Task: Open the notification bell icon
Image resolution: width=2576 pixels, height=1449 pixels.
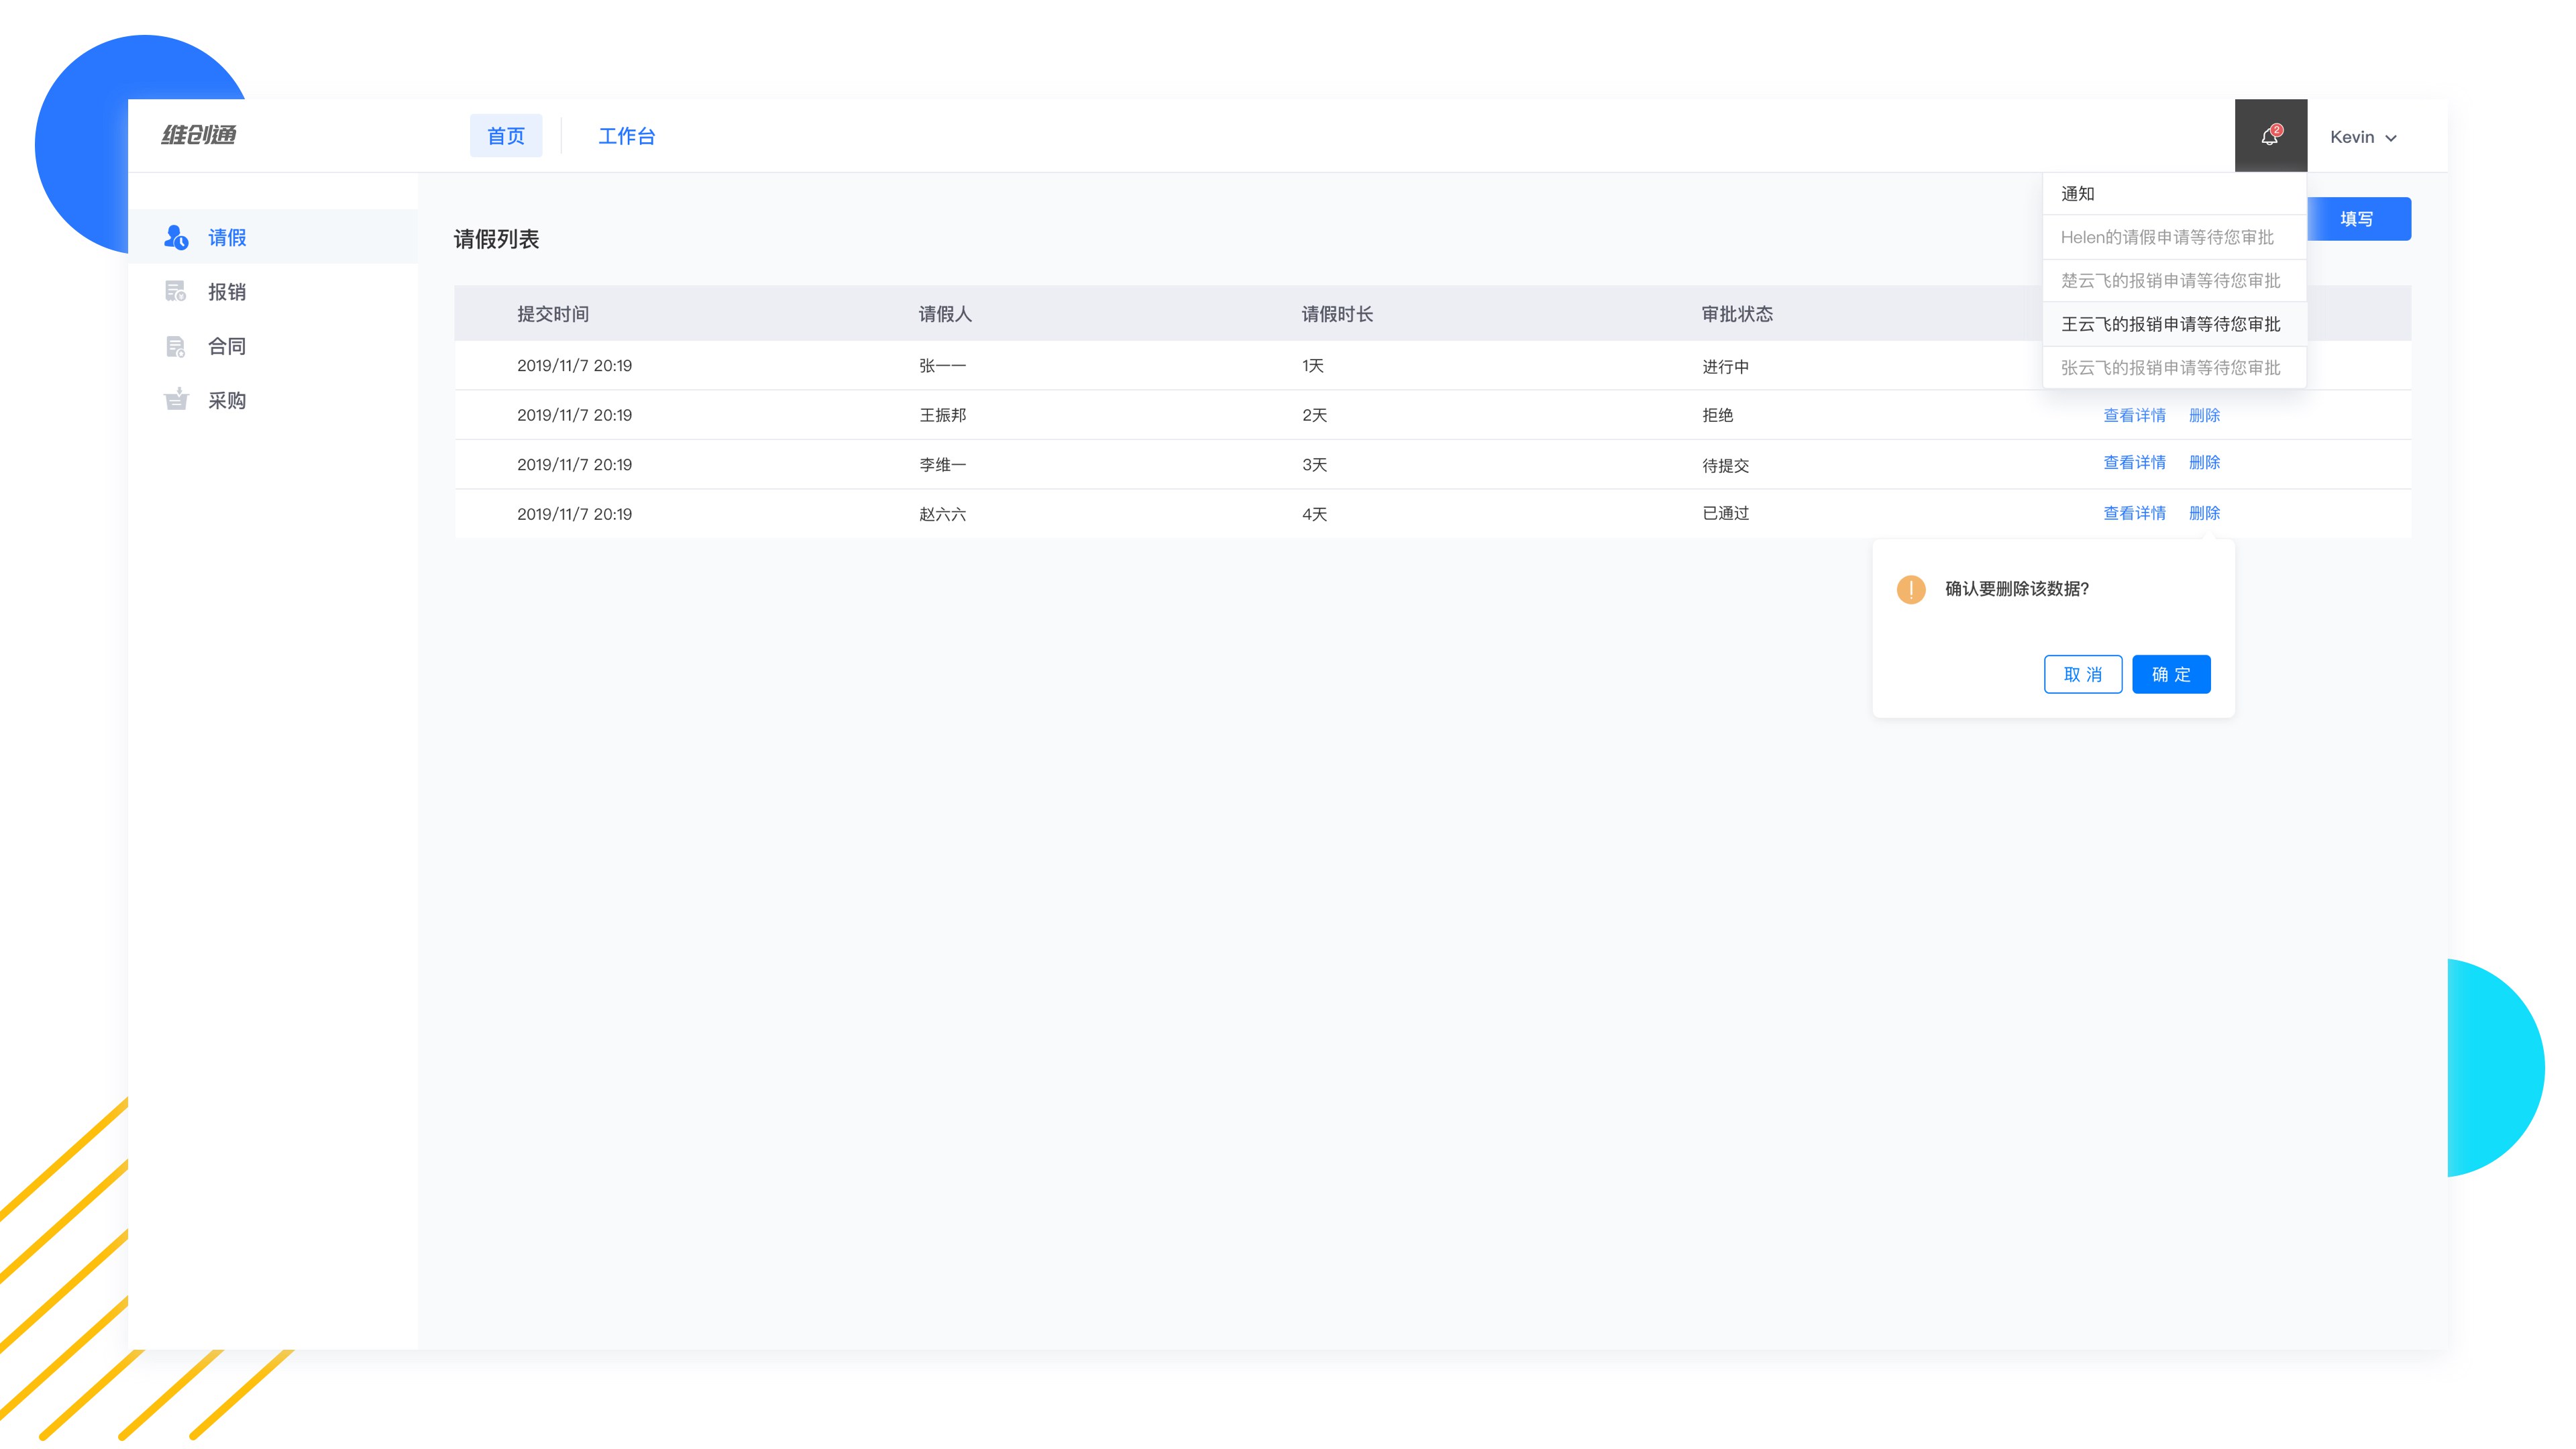Action: point(2270,136)
